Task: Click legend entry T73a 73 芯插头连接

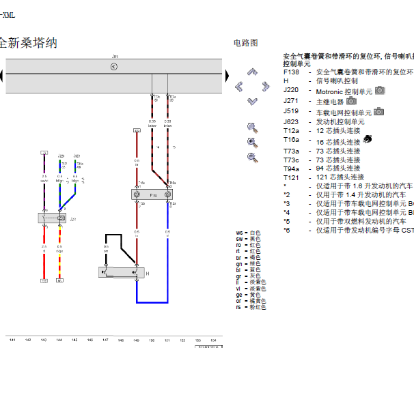Action: (x=322, y=151)
